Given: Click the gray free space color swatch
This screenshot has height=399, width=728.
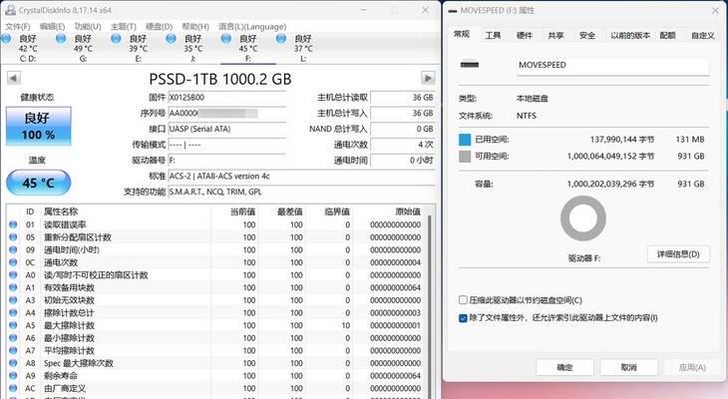Looking at the screenshot, I should coord(465,156).
